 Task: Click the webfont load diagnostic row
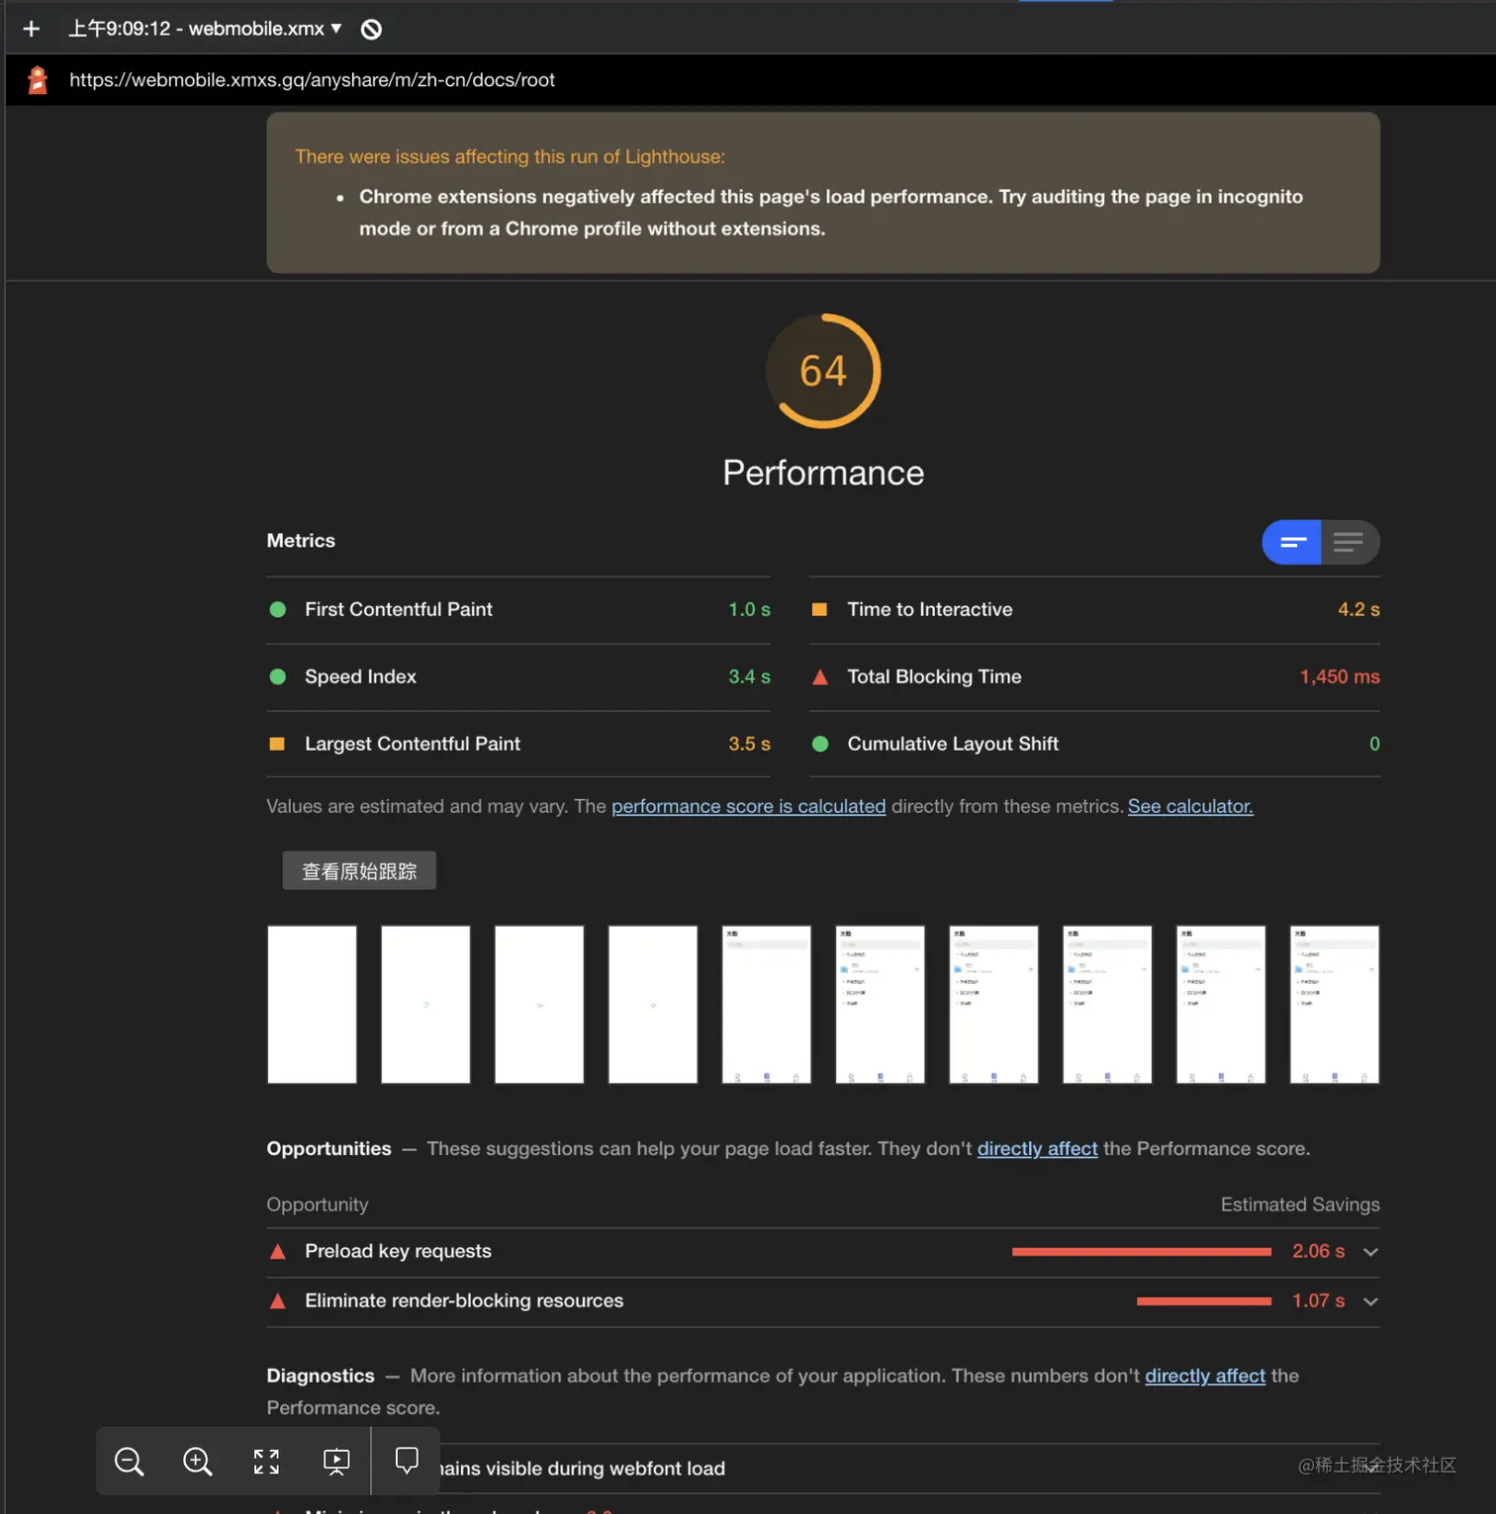pos(823,1469)
